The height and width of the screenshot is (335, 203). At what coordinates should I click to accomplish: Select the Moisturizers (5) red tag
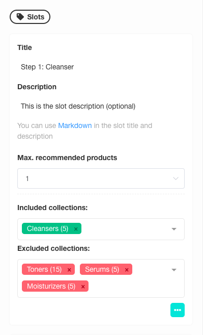[x=51, y=286]
